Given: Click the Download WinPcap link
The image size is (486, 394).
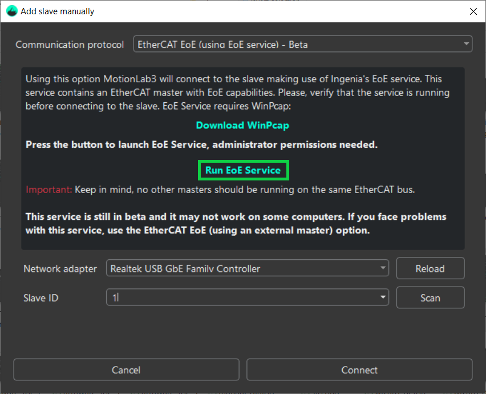Looking at the screenshot, I should [x=242, y=125].
